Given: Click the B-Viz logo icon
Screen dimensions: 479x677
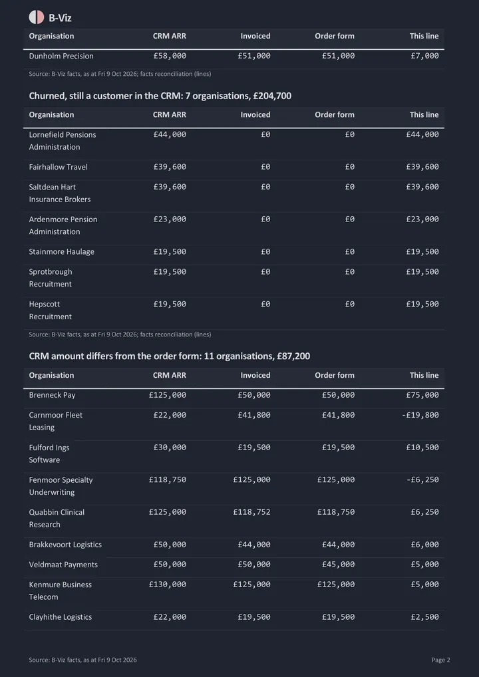Looking at the screenshot, I should tap(37, 18).
